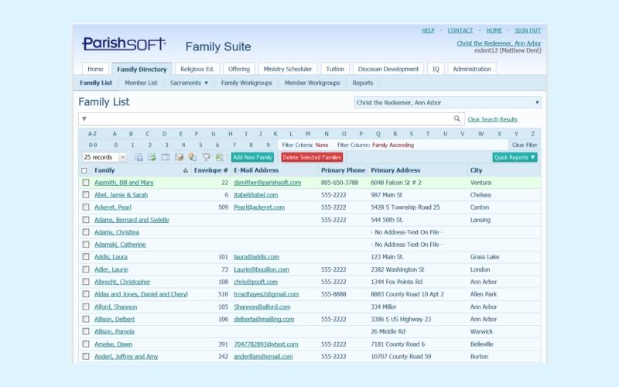Viewport: 619px width, 387px height.
Task: Open Reports submenu item
Action: 362,83
